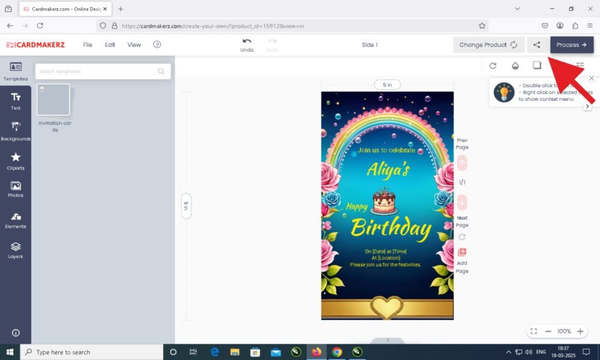Open the Edit menu
Screen dimensions: 600x360
tap(110, 45)
